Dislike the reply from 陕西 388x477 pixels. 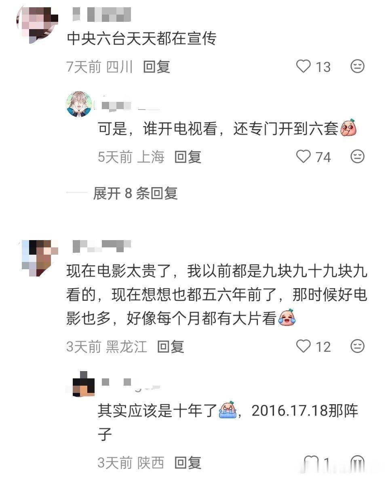point(357,463)
